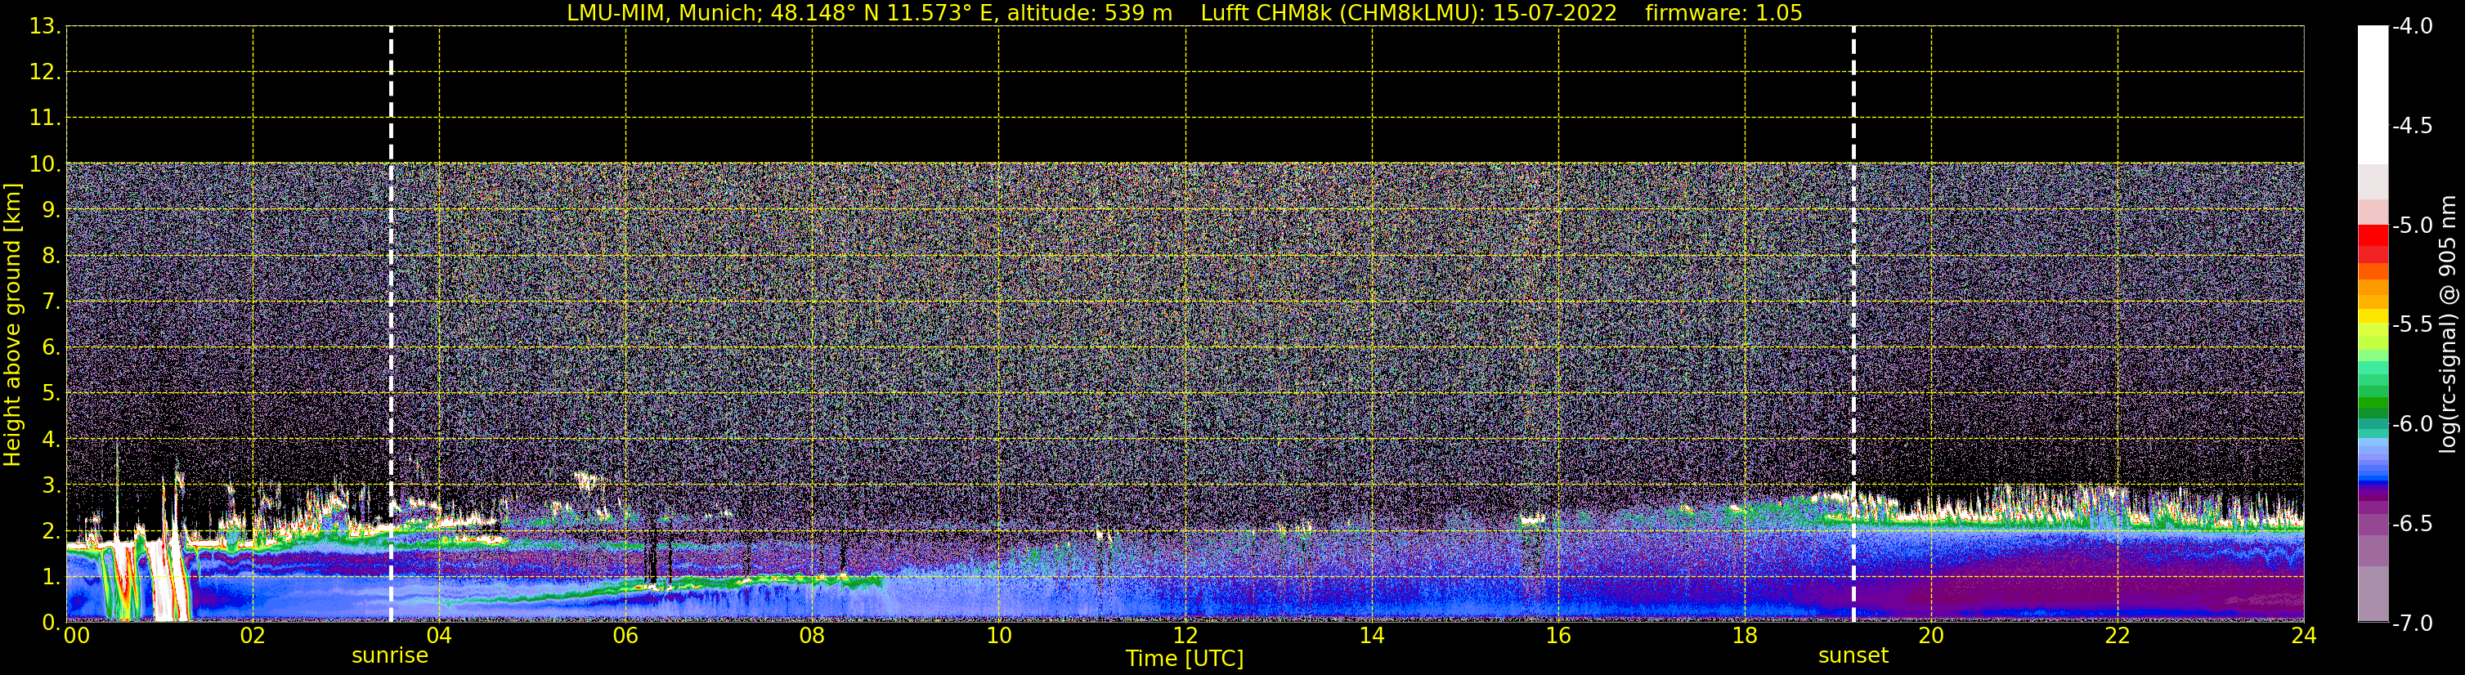Viewport: 2465px width, 675px height.
Task: Click time axis tick label '18'
Action: coord(1745,636)
